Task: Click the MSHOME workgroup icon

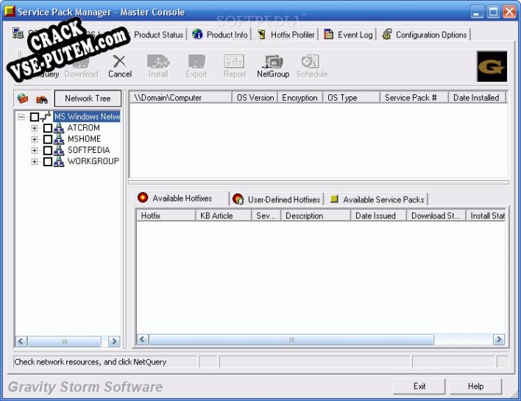Action: (x=59, y=139)
